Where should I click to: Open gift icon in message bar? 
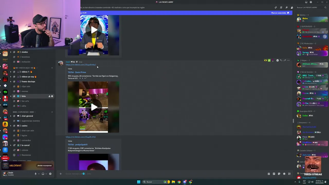[x=269, y=174]
